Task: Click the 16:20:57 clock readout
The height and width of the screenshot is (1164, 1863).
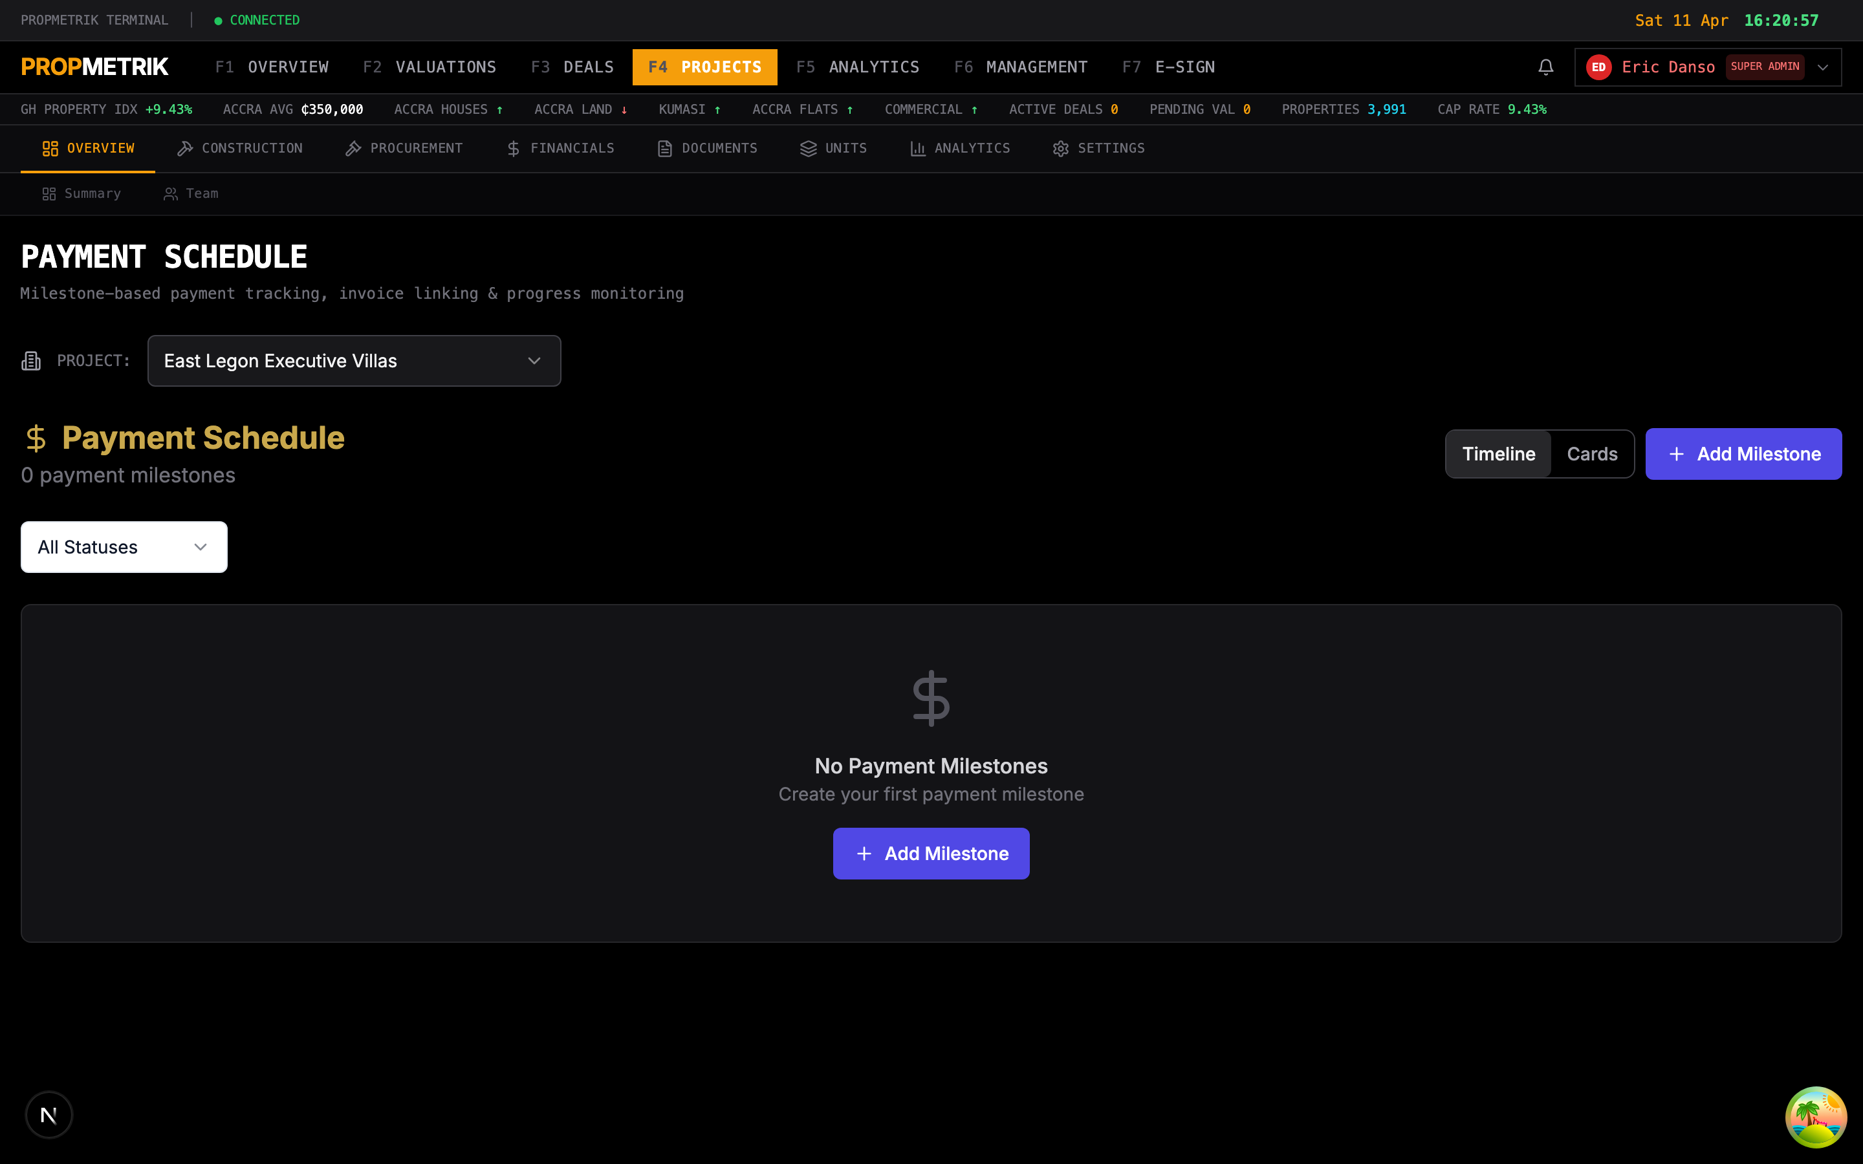Action: pos(1781,21)
